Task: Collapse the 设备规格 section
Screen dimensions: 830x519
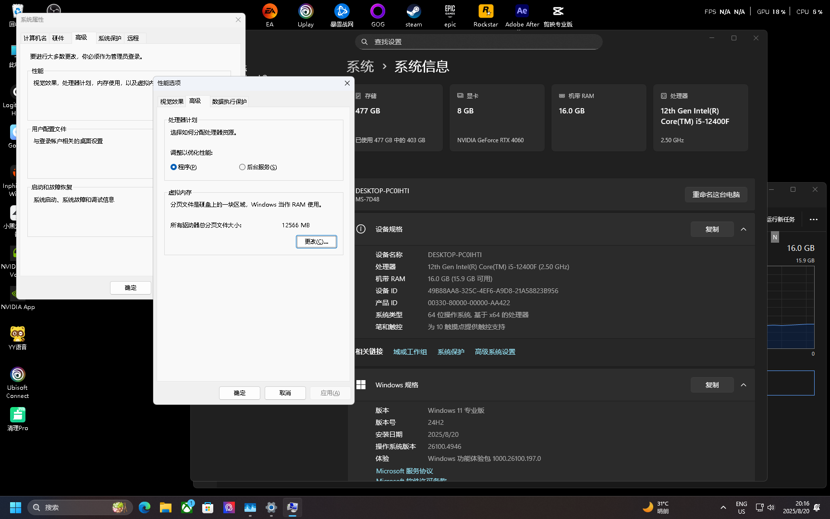Action: 744,229
